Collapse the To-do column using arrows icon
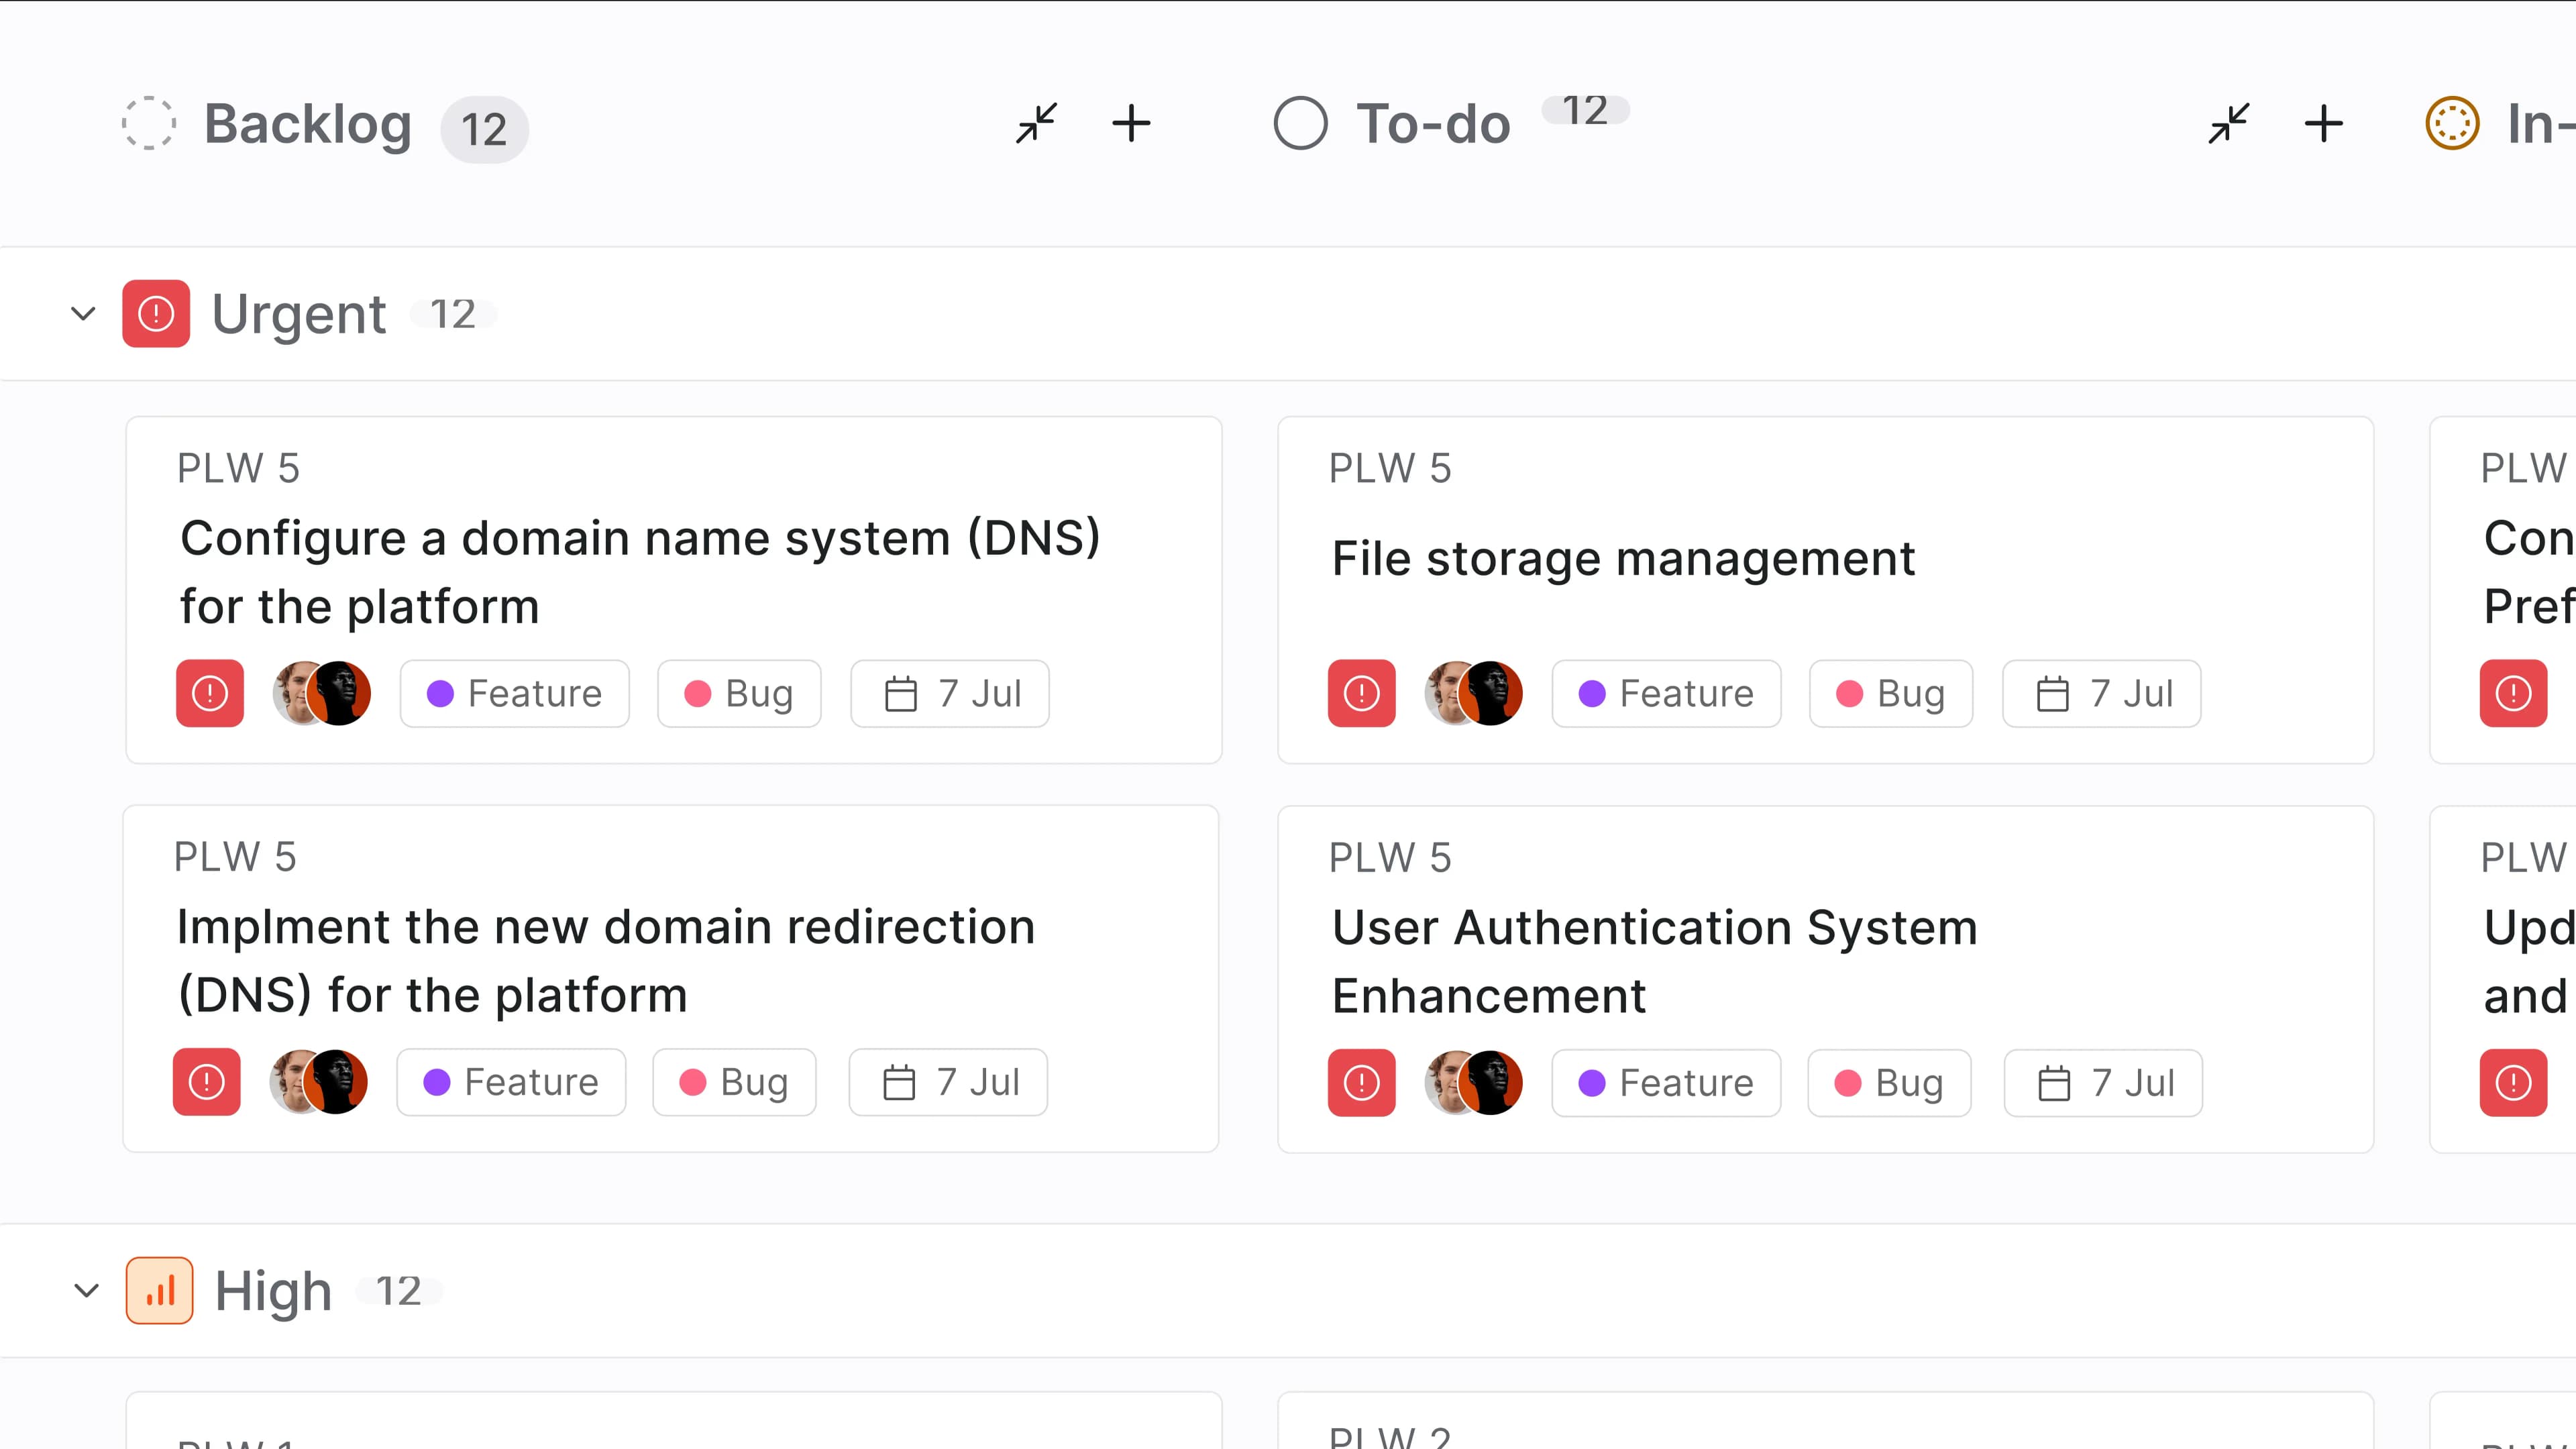 coord(2229,124)
